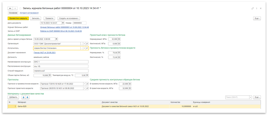The width and height of the screenshot is (268, 116).
Task: Click into the Наименование конструкции field
Action: coord(61,62)
